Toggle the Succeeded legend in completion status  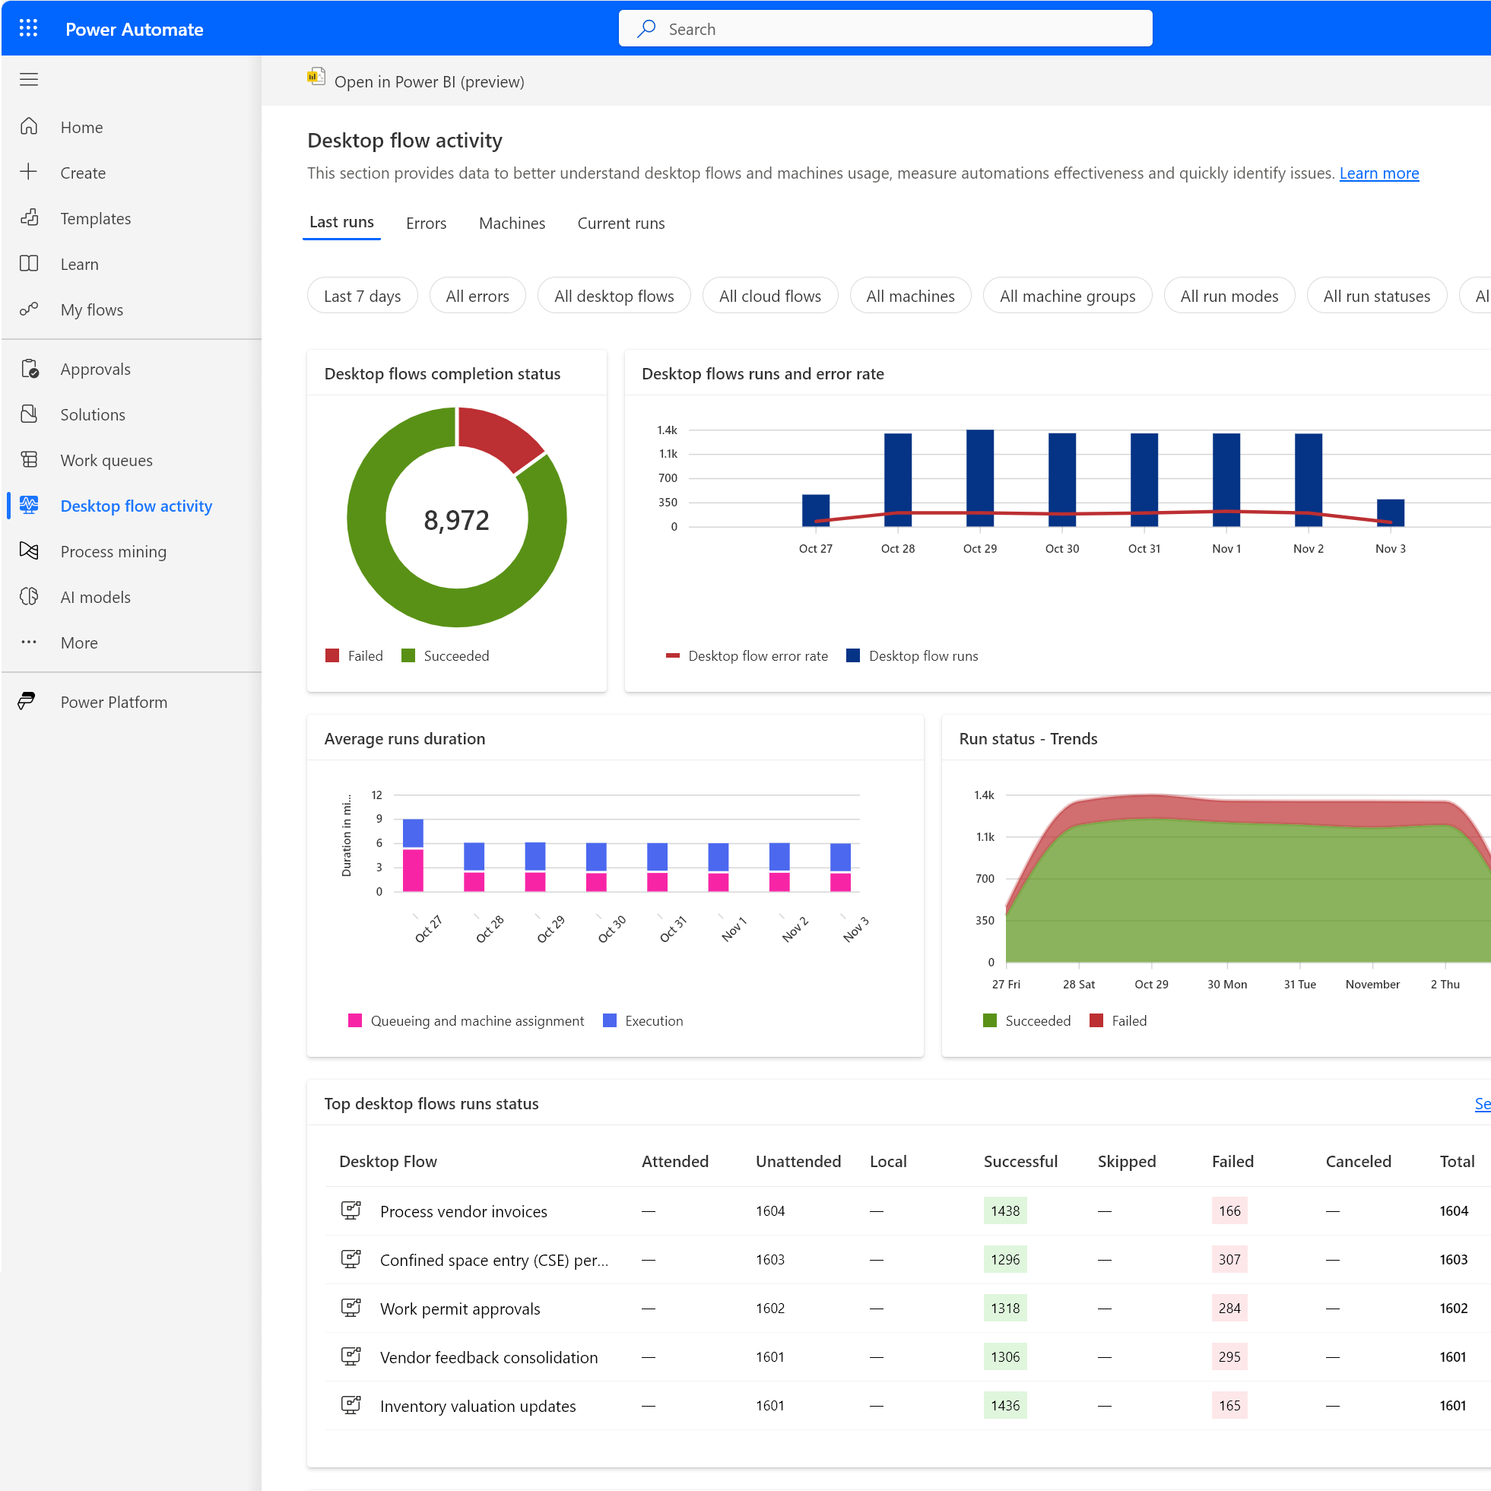446,655
